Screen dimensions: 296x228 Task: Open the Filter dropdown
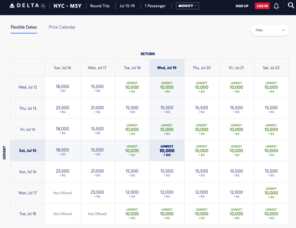click(x=270, y=30)
